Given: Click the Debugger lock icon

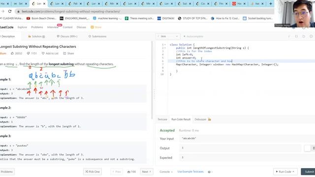Looking at the screenshot, I should (x=210, y=119).
